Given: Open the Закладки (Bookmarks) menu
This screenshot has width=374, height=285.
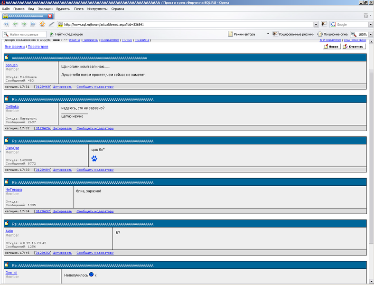Looking at the screenshot, I should (x=45, y=9).
